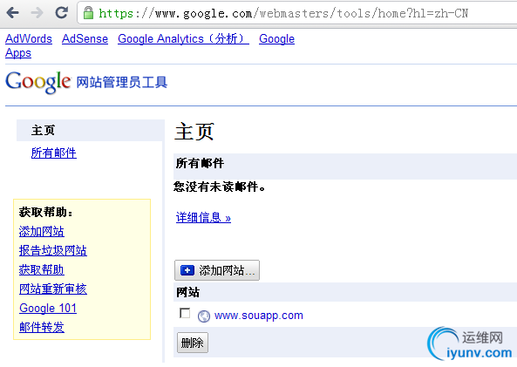Open the 详细信息 » link
The height and width of the screenshot is (367, 517).
pyautogui.click(x=203, y=218)
